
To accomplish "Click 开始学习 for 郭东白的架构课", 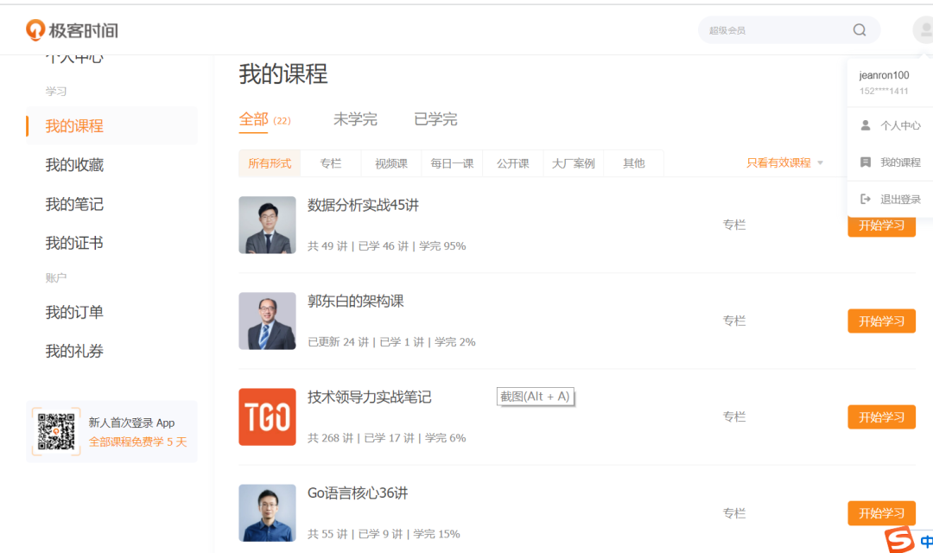I will point(881,321).
